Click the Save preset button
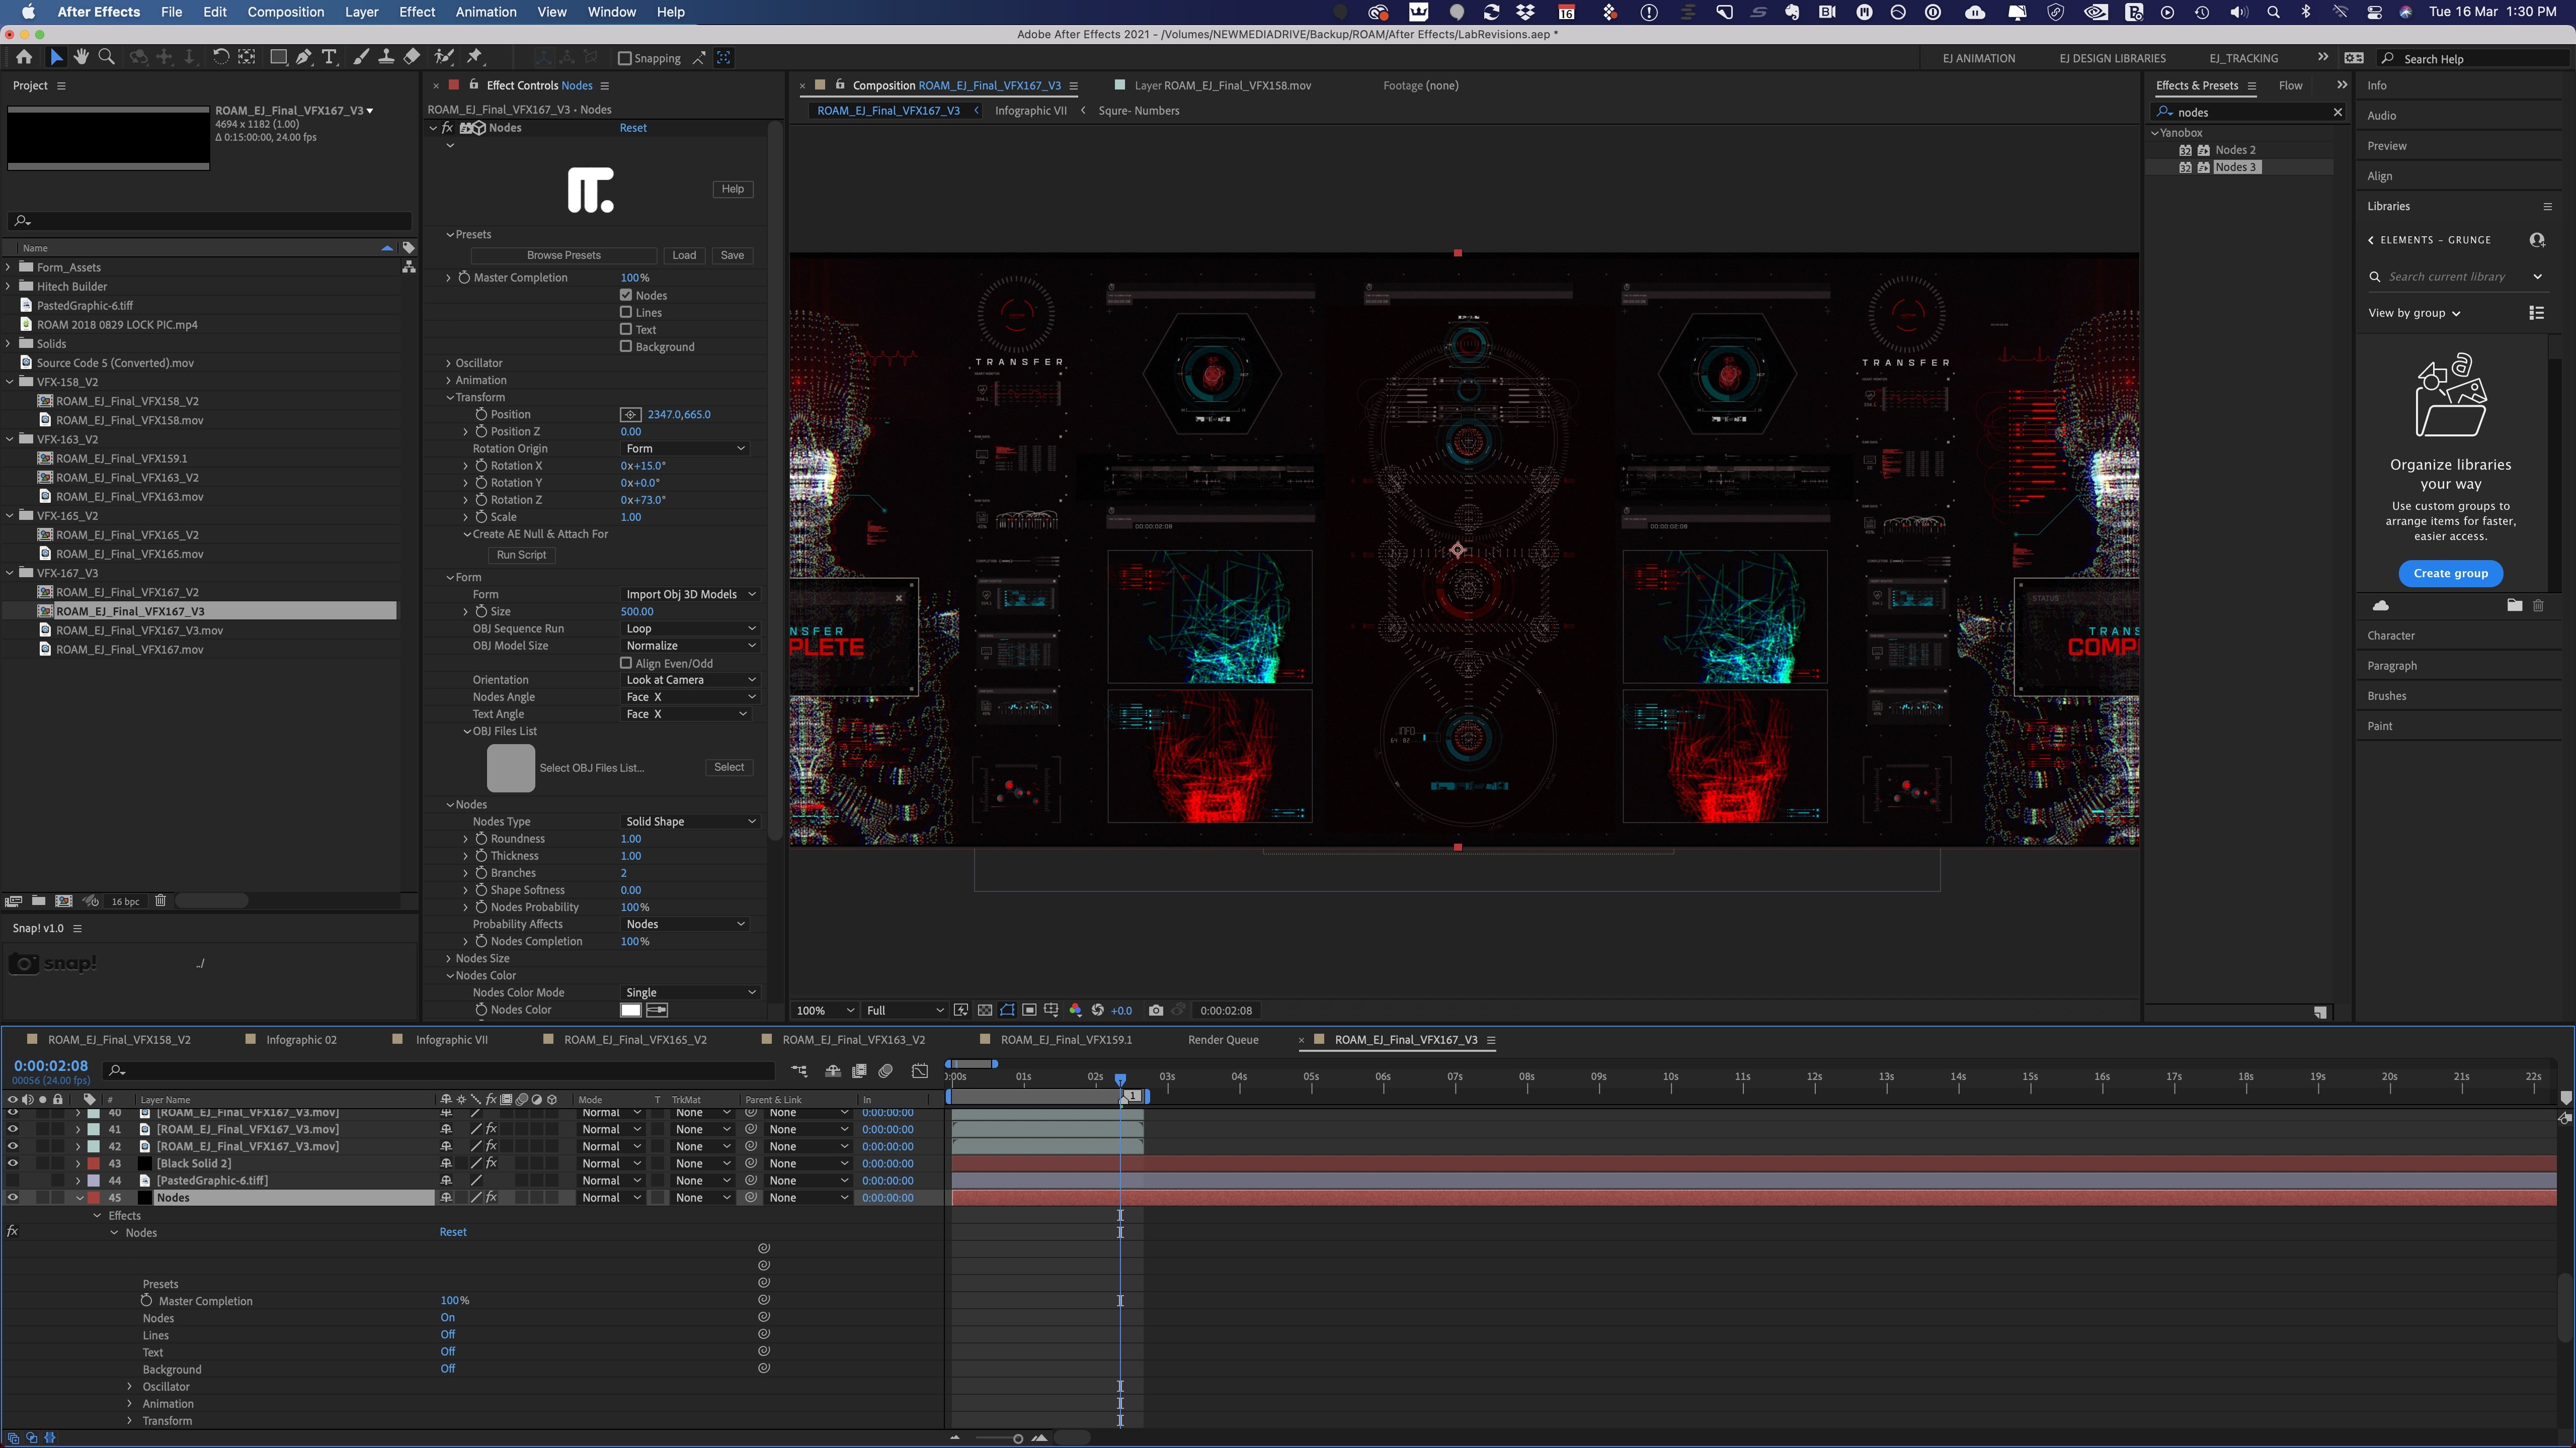2576x1448 pixels. tap(732, 255)
